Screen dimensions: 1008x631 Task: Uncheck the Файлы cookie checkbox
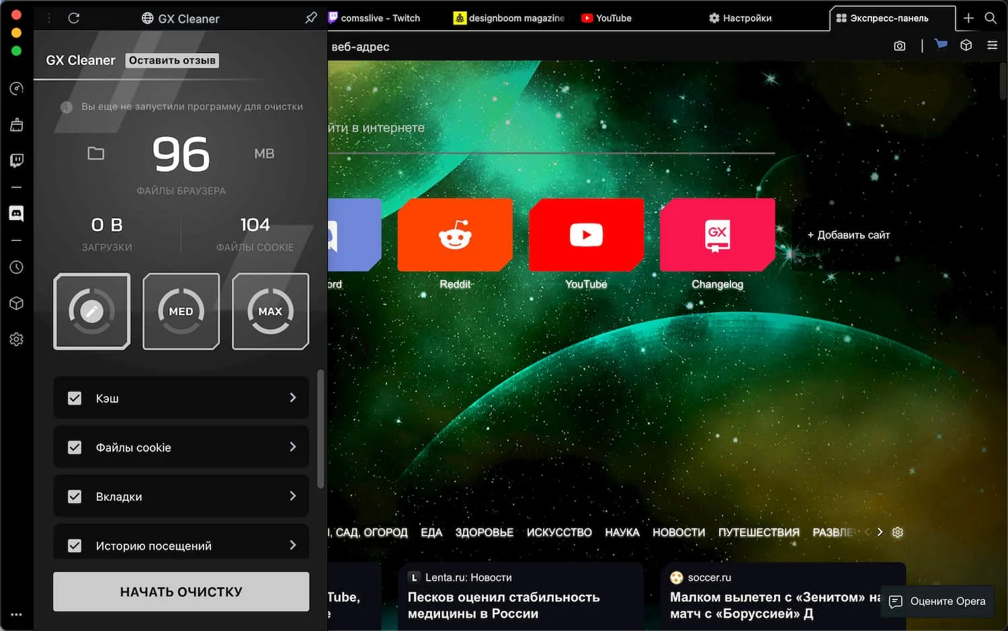click(75, 447)
